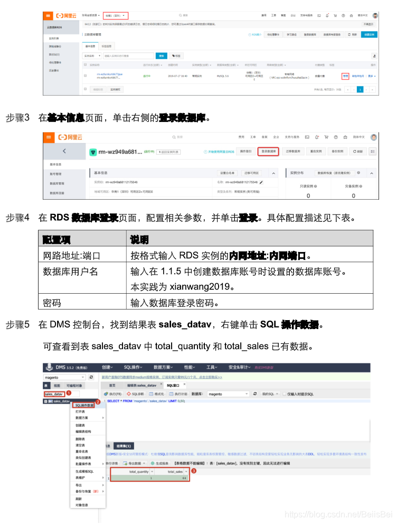The height and width of the screenshot is (524, 397).
Task: Open the 我的SQL dropdown
Action: click(x=270, y=394)
